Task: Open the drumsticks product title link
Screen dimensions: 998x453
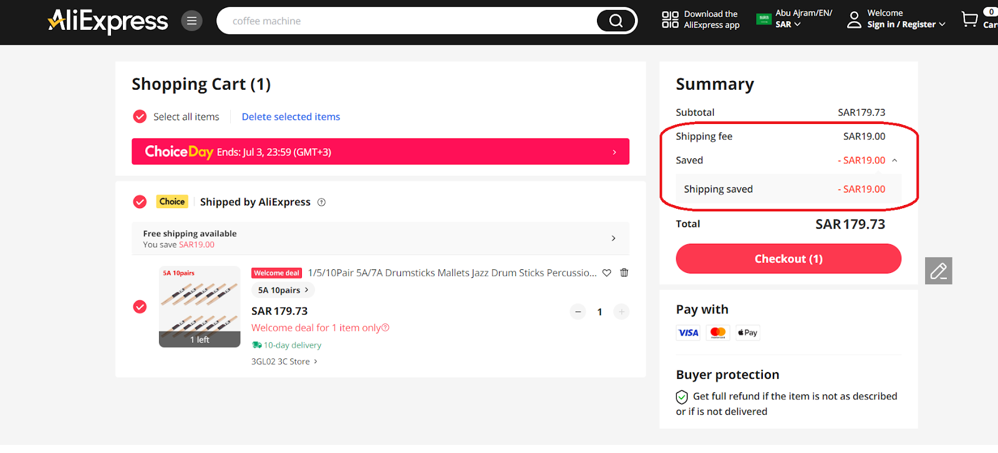Action: pyautogui.click(x=452, y=273)
